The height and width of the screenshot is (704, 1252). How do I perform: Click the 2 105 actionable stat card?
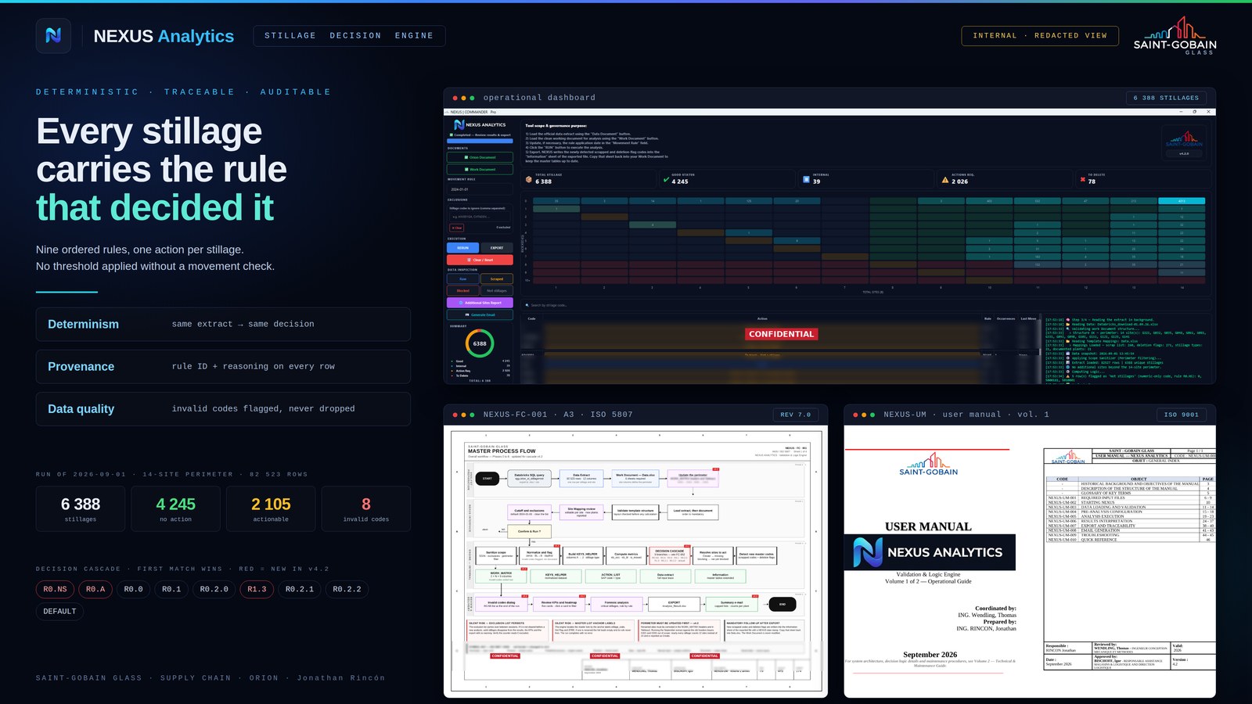(x=271, y=508)
